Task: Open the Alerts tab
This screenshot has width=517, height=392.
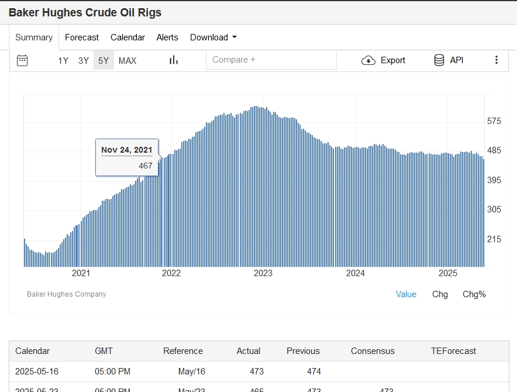Action: pyautogui.click(x=167, y=37)
